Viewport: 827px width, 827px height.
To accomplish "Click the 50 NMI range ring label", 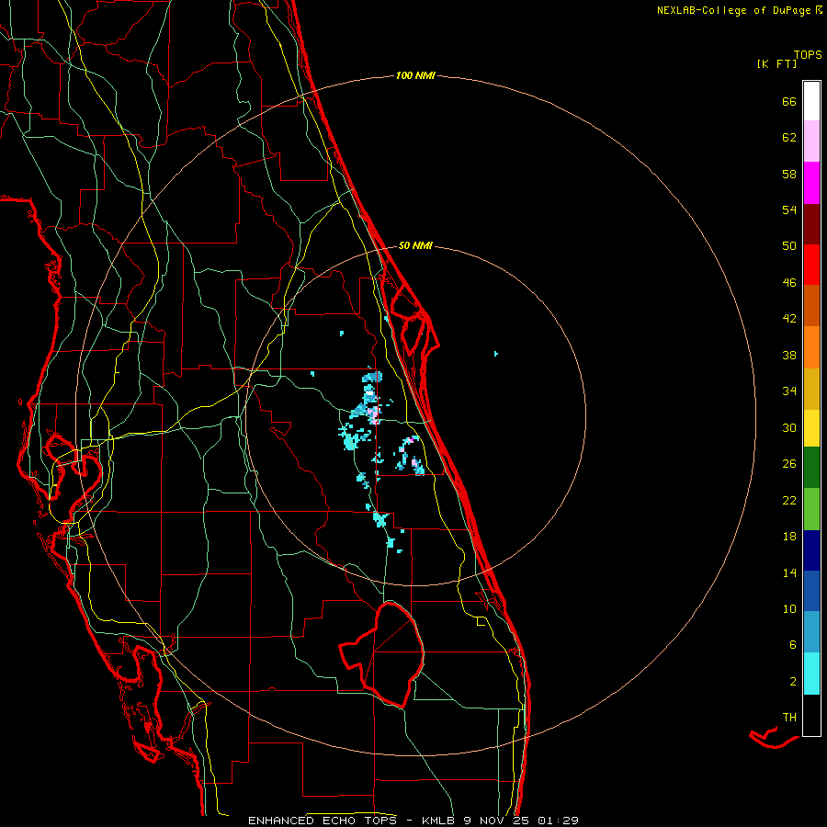I will [x=415, y=245].
